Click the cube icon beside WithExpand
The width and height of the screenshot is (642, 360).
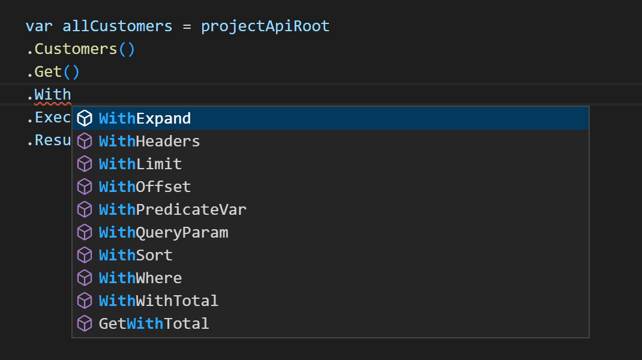(x=85, y=118)
